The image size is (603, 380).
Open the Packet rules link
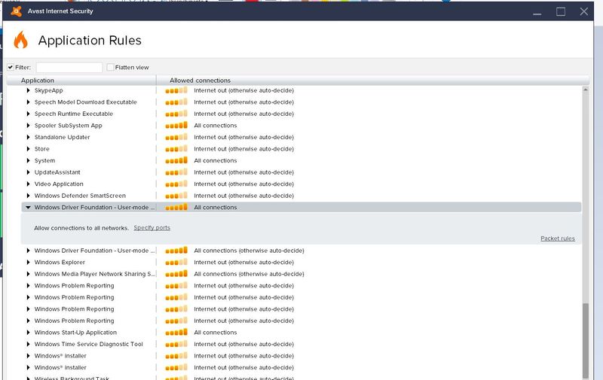click(558, 239)
